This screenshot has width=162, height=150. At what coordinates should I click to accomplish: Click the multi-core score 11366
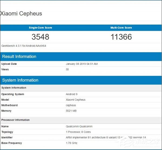point(121,37)
